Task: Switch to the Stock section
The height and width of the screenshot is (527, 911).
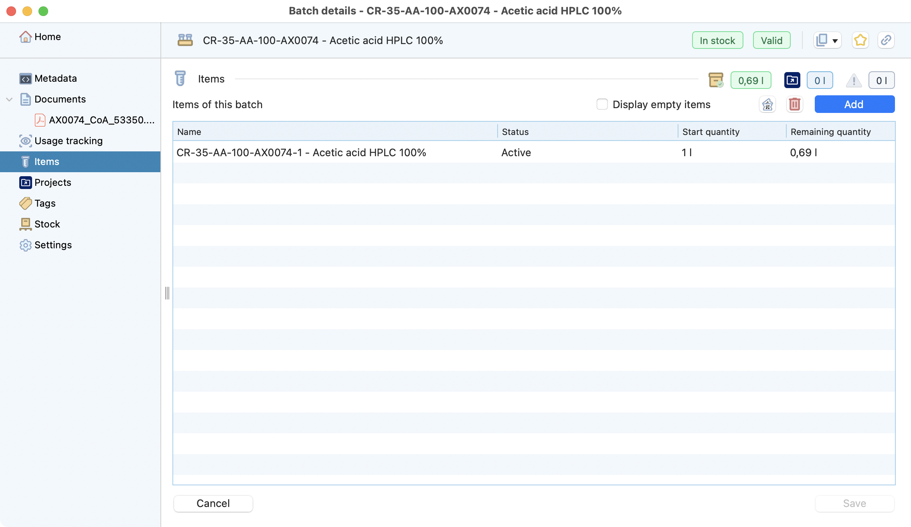Action: click(47, 224)
